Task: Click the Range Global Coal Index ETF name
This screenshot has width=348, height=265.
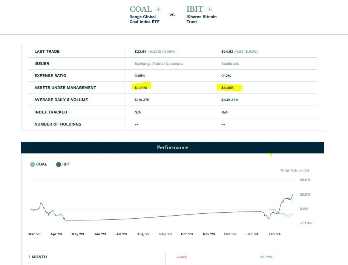Action: point(144,19)
